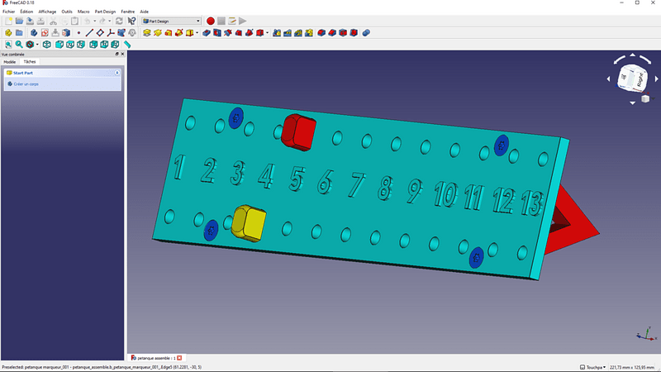The width and height of the screenshot is (661, 372).
Task: Select the petanque assemble document tab
Action: pos(156,358)
